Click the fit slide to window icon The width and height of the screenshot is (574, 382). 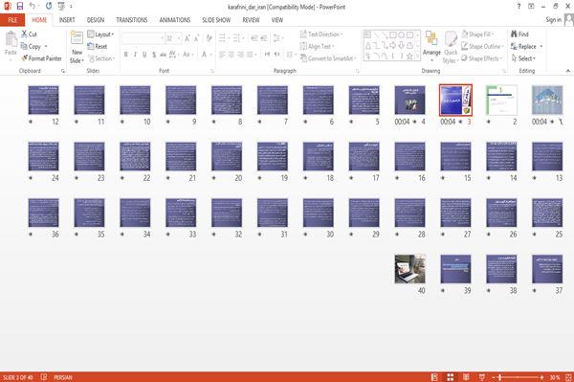point(568,377)
